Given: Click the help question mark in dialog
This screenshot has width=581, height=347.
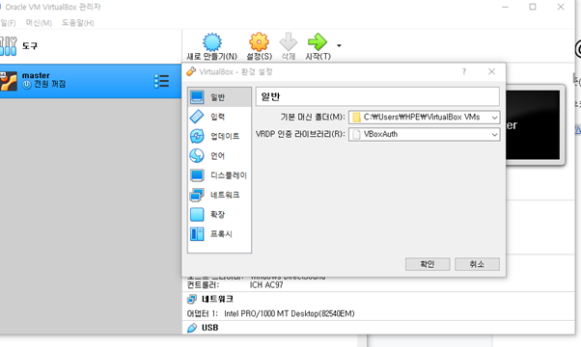Looking at the screenshot, I should [464, 71].
